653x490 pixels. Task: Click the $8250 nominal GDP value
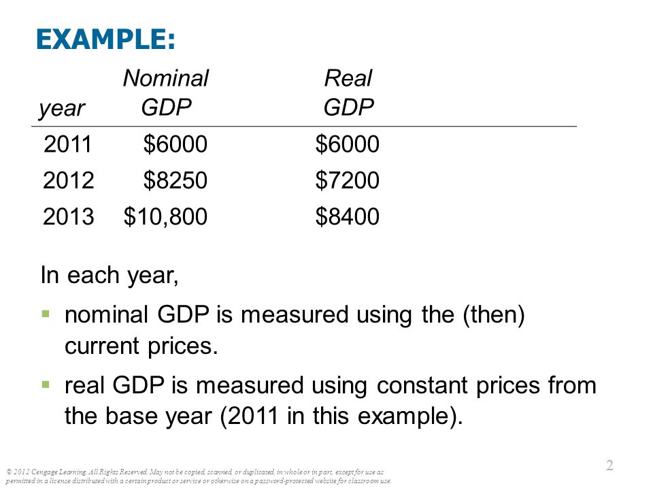pos(175,180)
